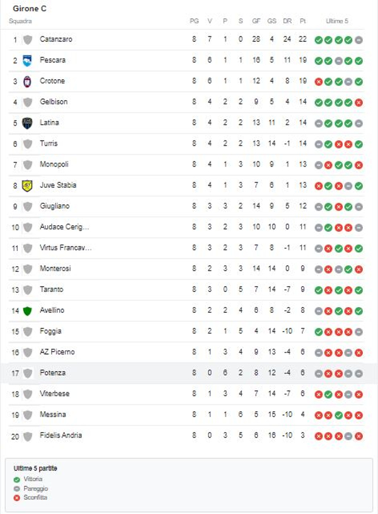The width and height of the screenshot is (378, 514).
Task: Click the yellow Juve Stabia crest
Action: (x=27, y=185)
